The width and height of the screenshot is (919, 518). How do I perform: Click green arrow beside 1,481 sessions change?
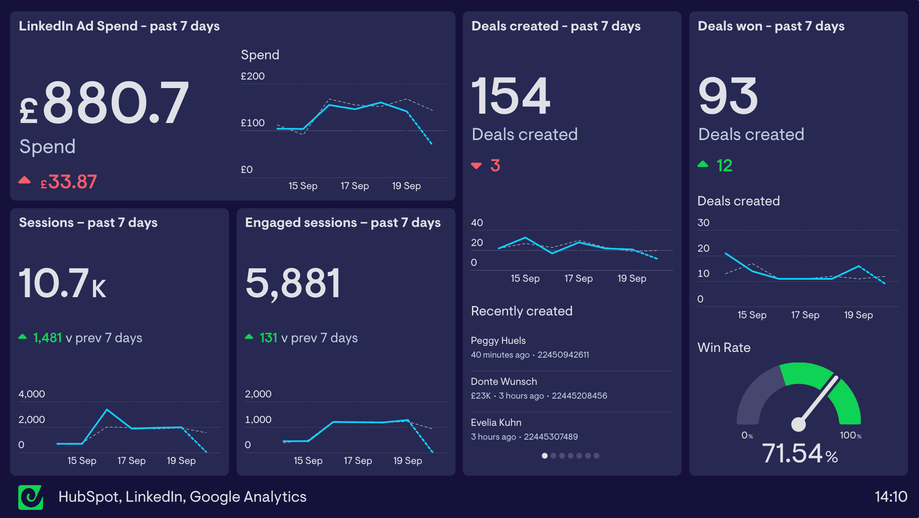click(x=23, y=337)
